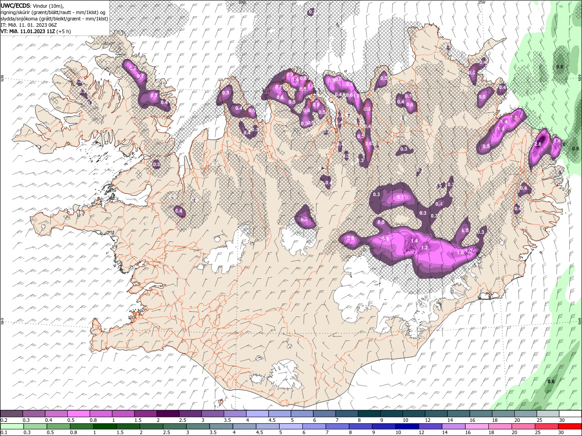Image resolution: width=582 pixels, height=436 pixels.
Task: Select the pale grey 25 swatch in top legend
Action: tap(547, 414)
